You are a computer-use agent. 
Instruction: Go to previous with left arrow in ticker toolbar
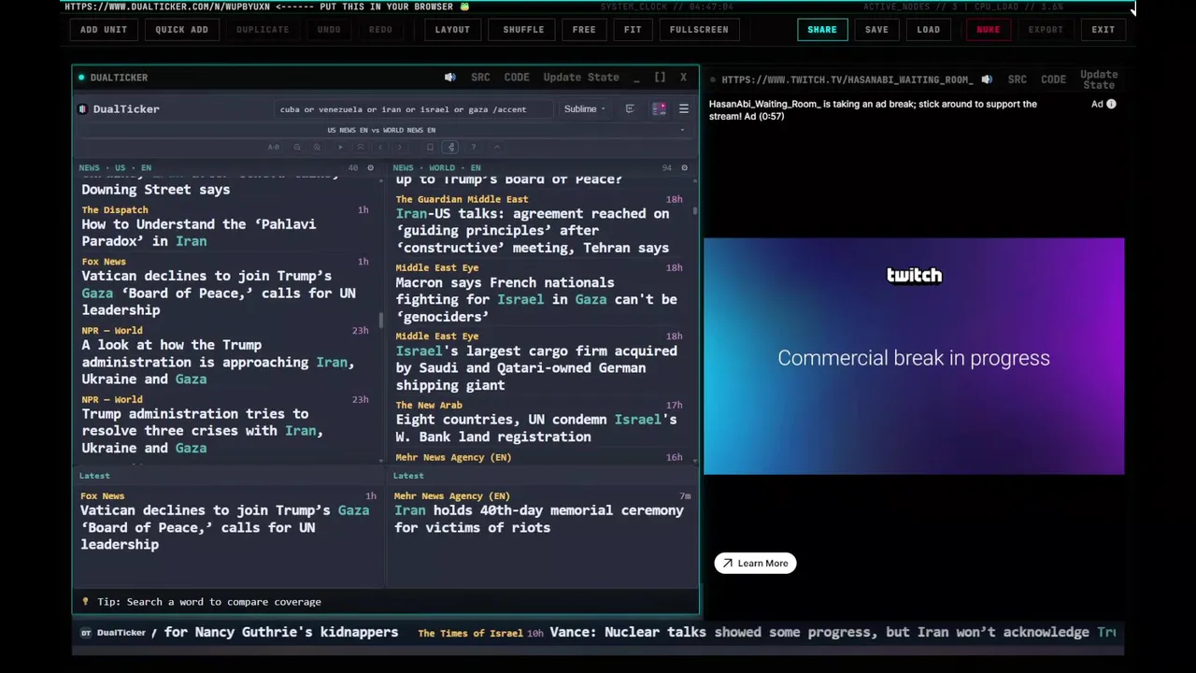[x=380, y=147]
